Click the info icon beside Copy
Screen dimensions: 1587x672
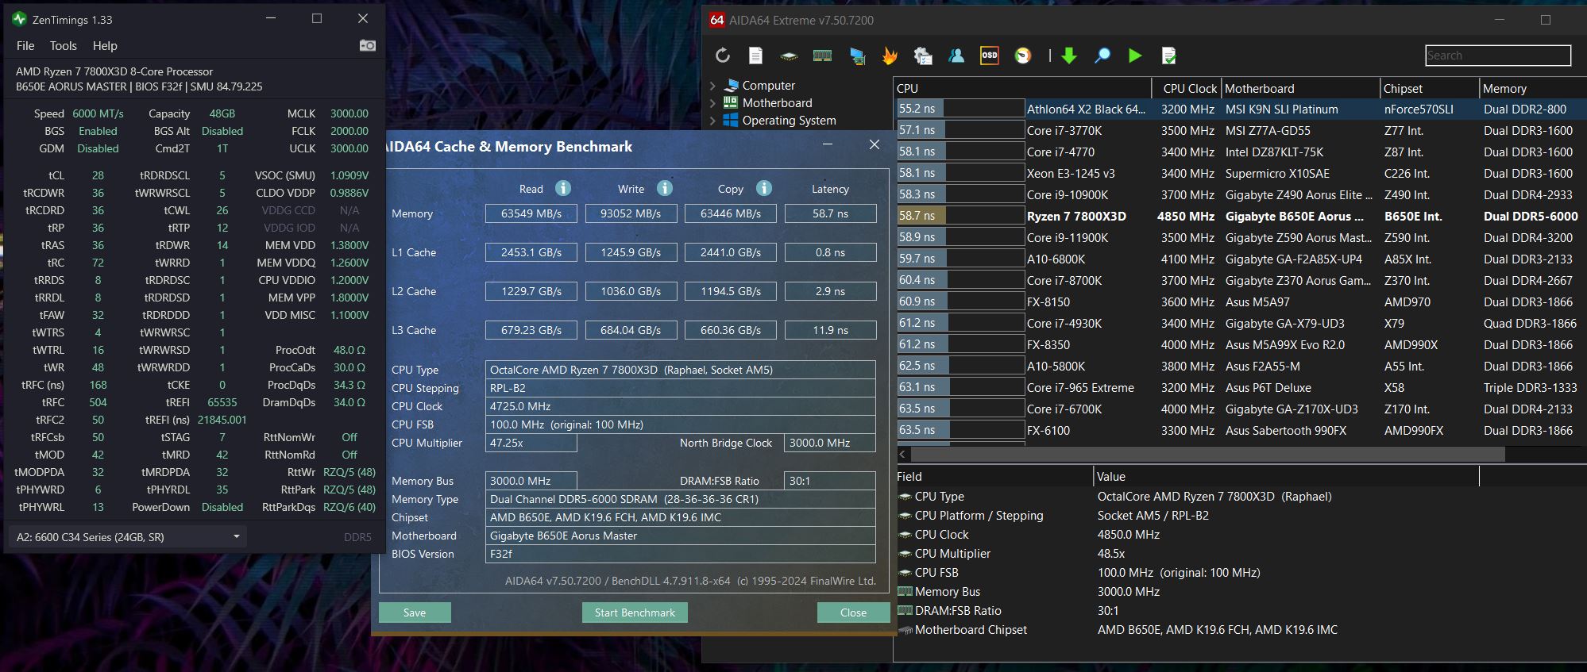(764, 188)
